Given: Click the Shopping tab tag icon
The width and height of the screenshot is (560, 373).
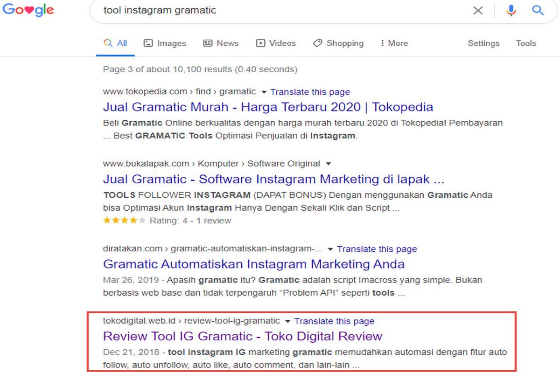Looking at the screenshot, I should click(318, 43).
